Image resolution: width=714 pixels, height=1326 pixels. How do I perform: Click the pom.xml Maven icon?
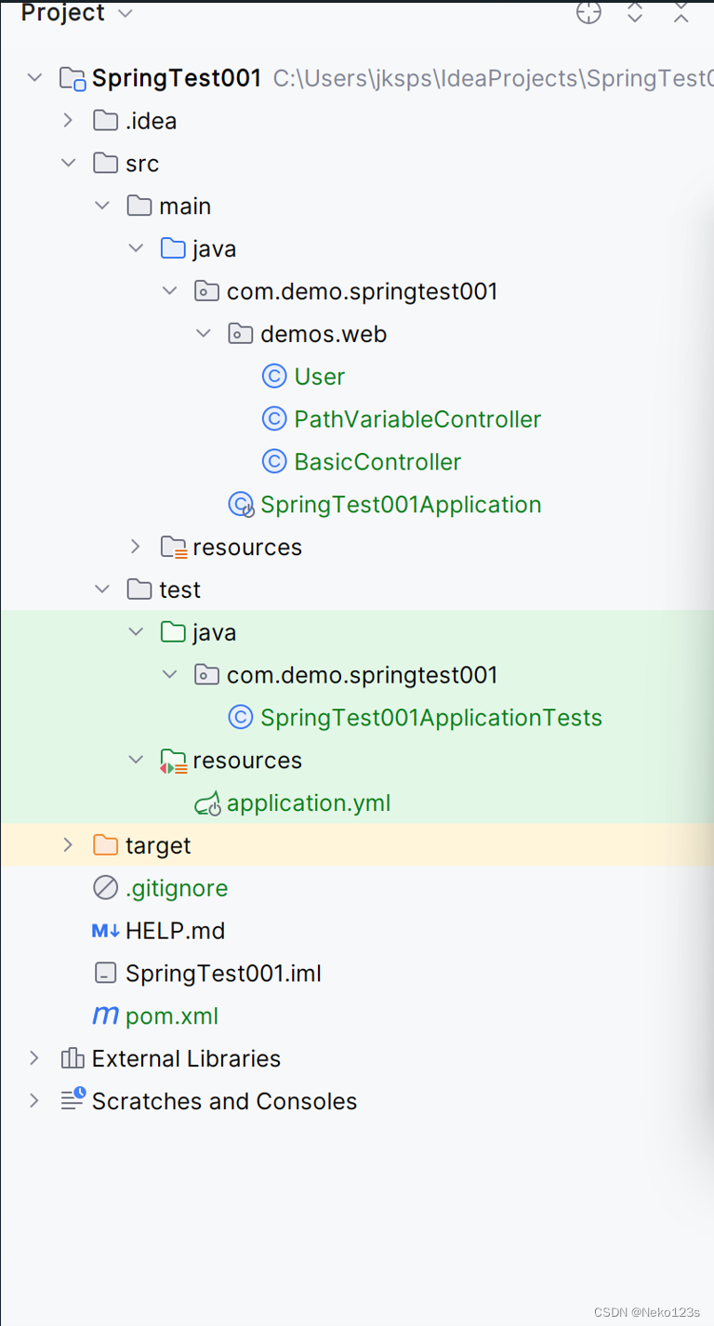coord(105,1016)
